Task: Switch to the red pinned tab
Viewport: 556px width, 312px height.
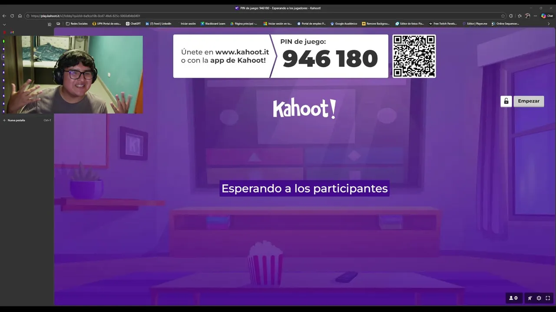Action: click(4, 32)
